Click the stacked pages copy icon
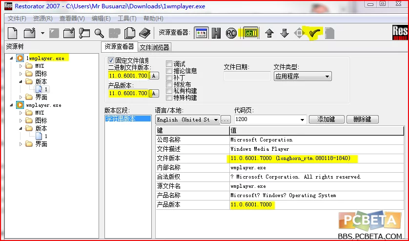 click(x=130, y=33)
